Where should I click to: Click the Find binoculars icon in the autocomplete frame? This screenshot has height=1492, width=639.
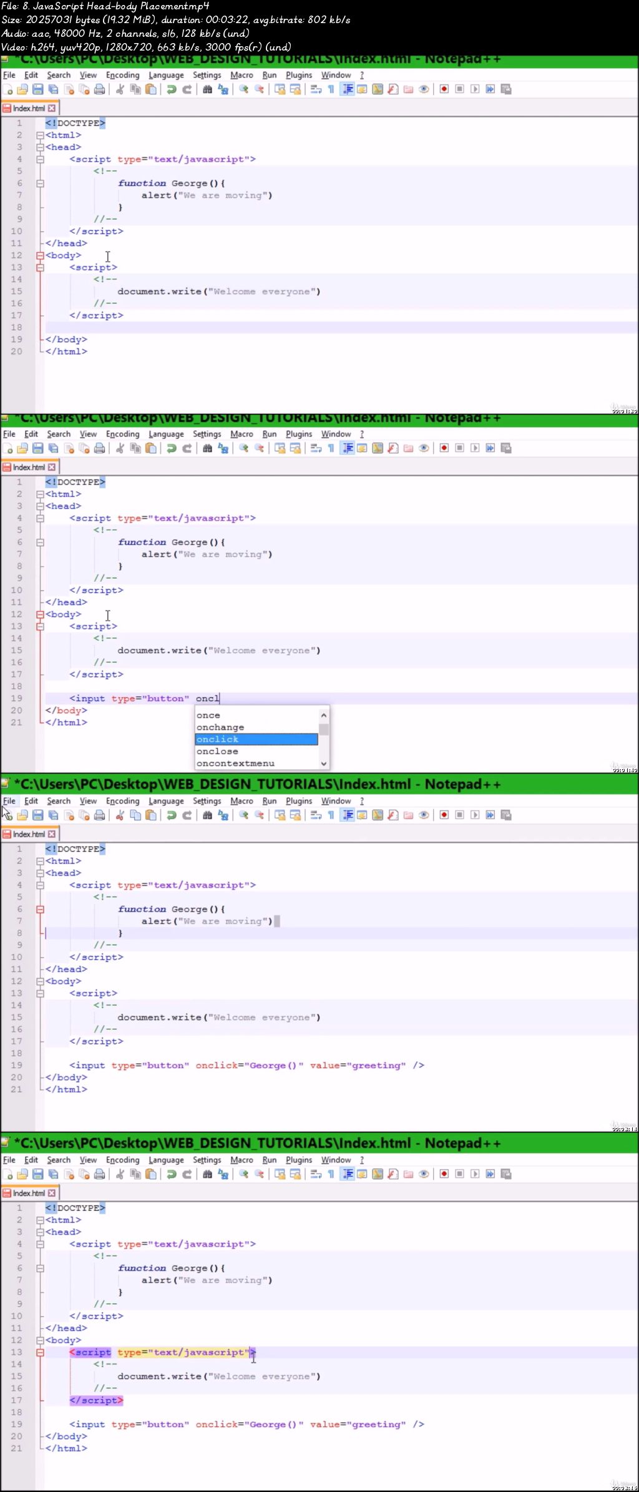207,448
